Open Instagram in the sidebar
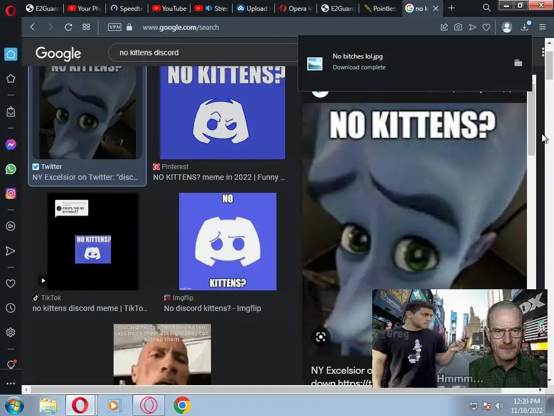Image resolution: width=554 pixels, height=416 pixels. tap(11, 193)
